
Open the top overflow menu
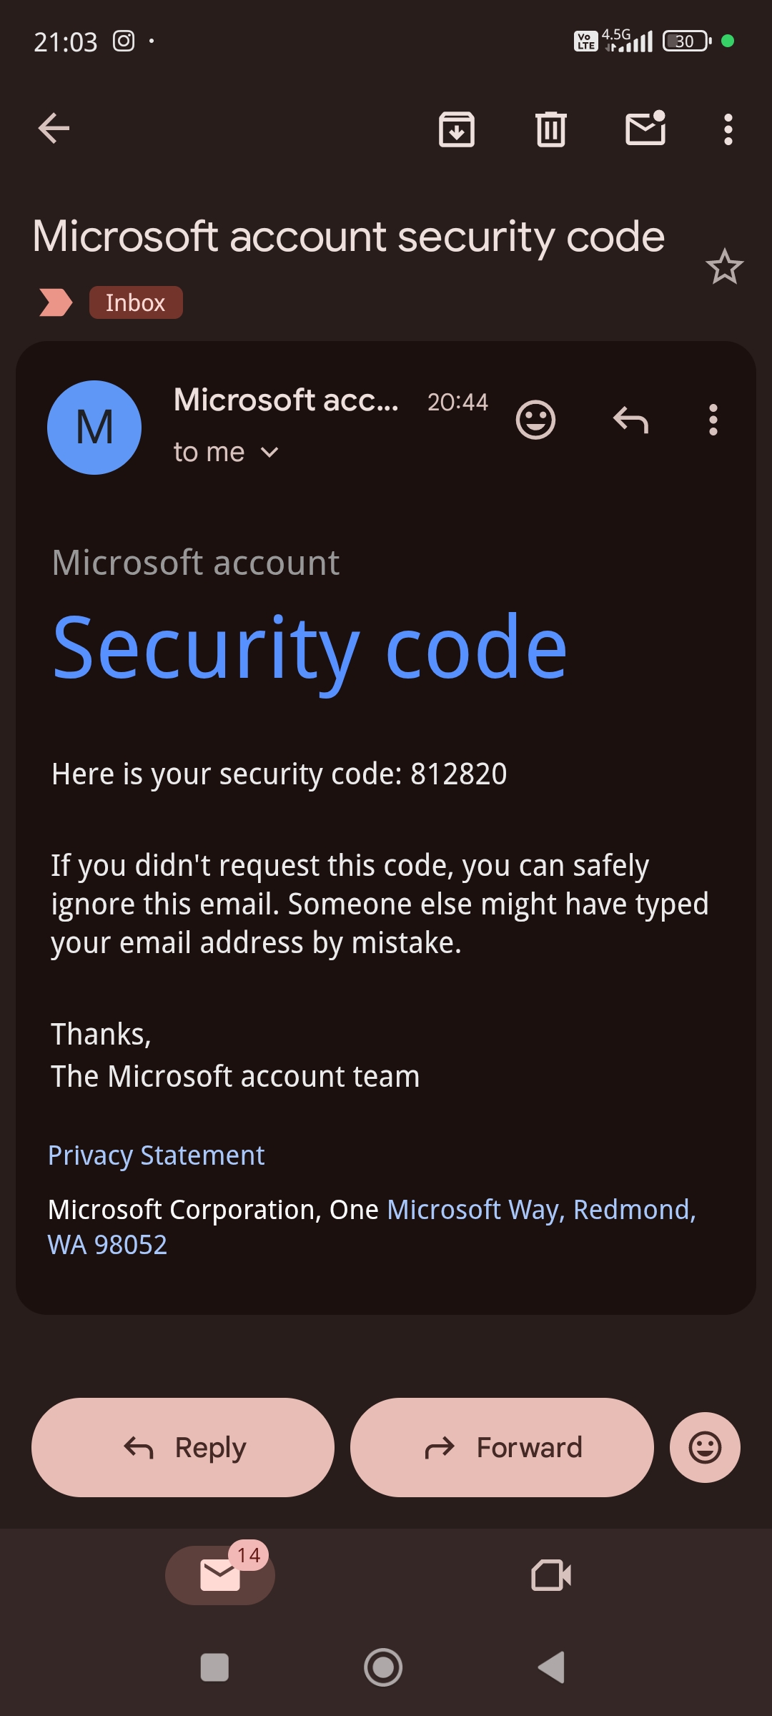click(x=728, y=129)
